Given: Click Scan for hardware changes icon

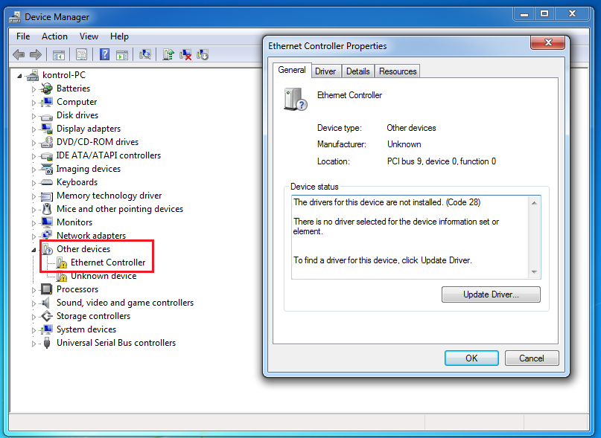Looking at the screenshot, I should pos(145,55).
